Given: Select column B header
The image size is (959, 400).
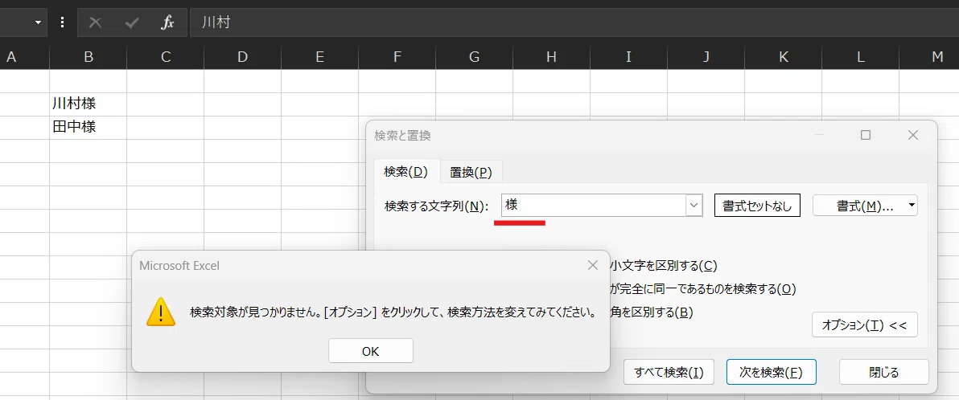Looking at the screenshot, I should (88, 57).
